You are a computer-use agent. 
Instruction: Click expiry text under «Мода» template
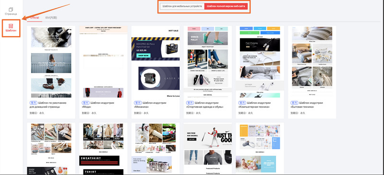pyautogui.click(x=89, y=113)
